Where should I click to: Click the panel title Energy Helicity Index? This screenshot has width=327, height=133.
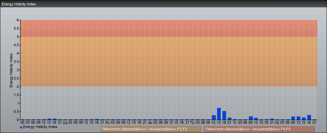click(x=19, y=4)
